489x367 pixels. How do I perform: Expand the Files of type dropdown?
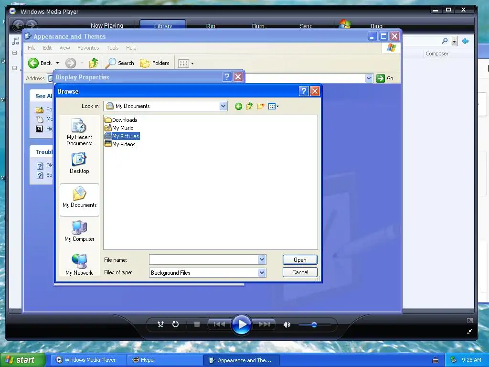(x=262, y=273)
